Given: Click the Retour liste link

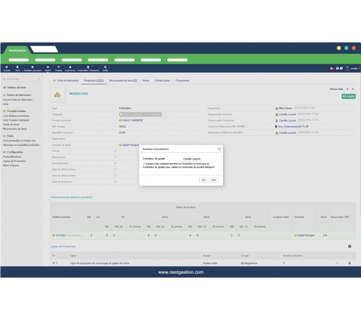Looking at the screenshot, I should (336, 89).
